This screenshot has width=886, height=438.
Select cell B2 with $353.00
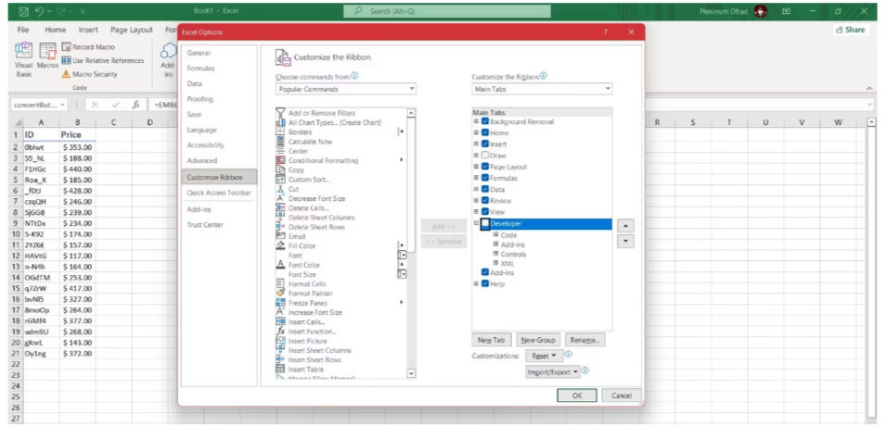[x=77, y=147]
